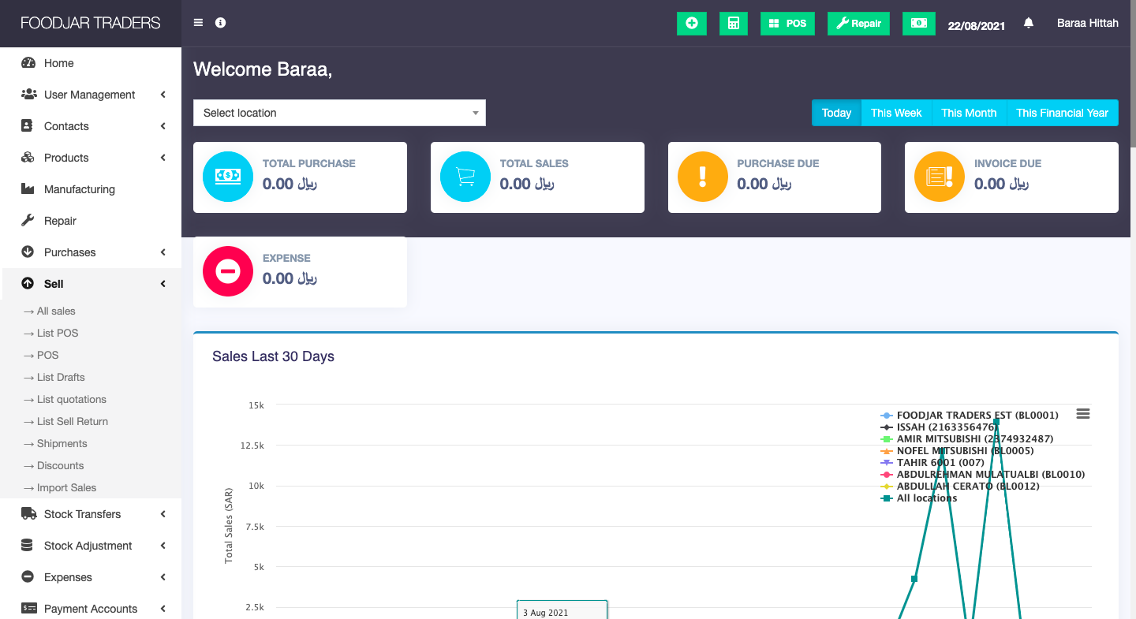The image size is (1136, 619).
Task: Expand the Contacts chevron
Action: point(163,126)
